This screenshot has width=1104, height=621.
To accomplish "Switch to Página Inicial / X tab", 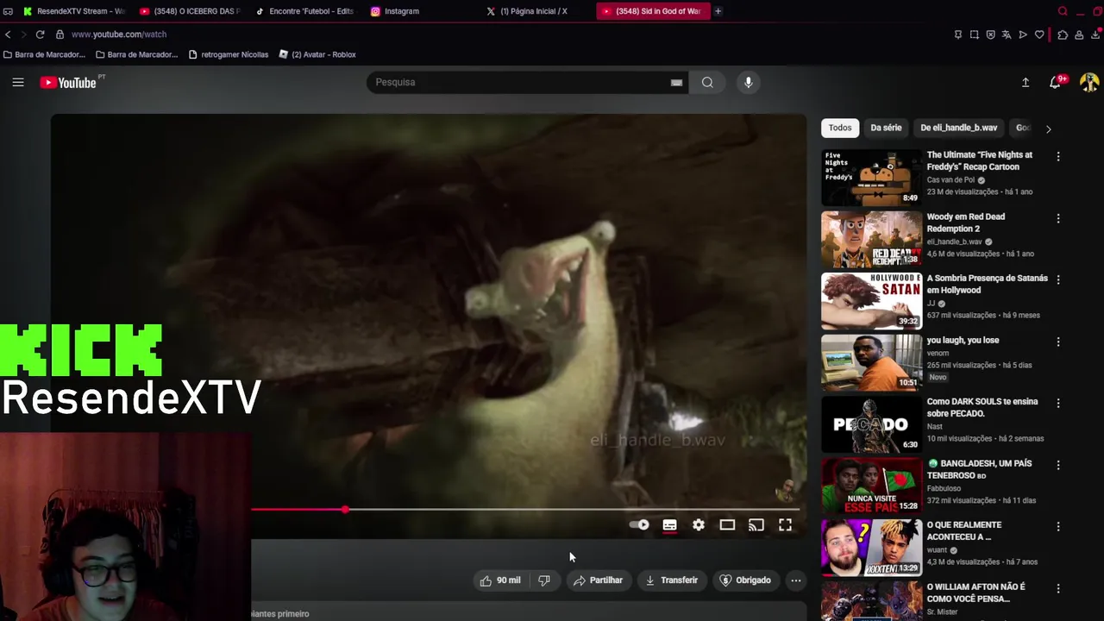I will pyautogui.click(x=536, y=11).
